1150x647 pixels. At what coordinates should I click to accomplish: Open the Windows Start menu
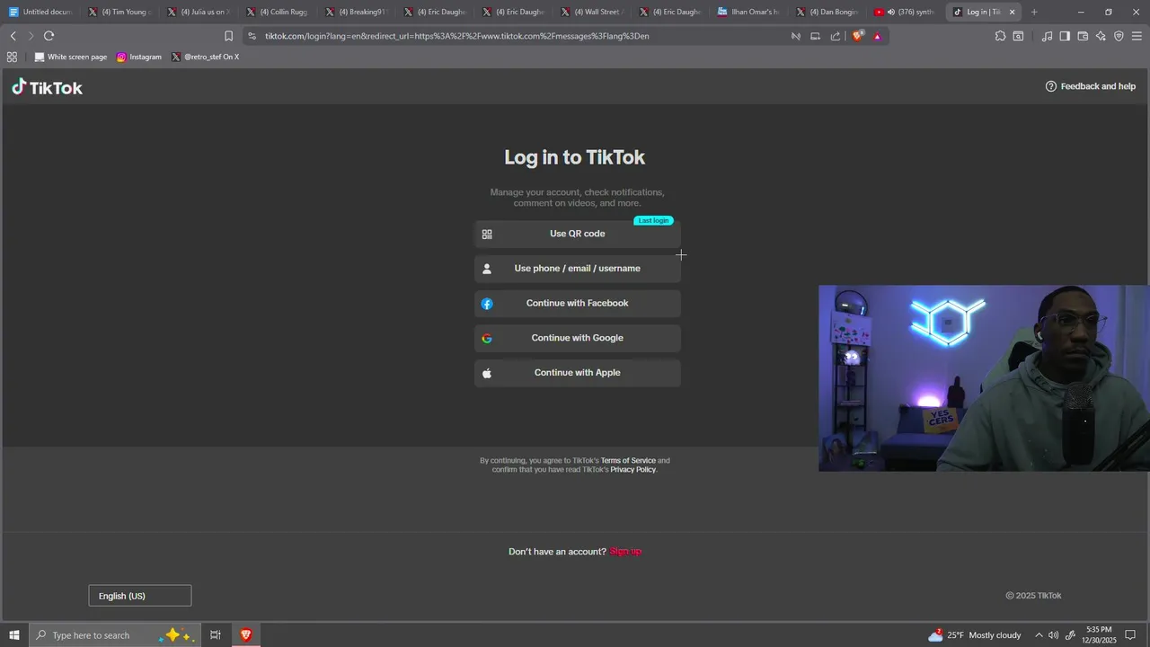tap(14, 635)
